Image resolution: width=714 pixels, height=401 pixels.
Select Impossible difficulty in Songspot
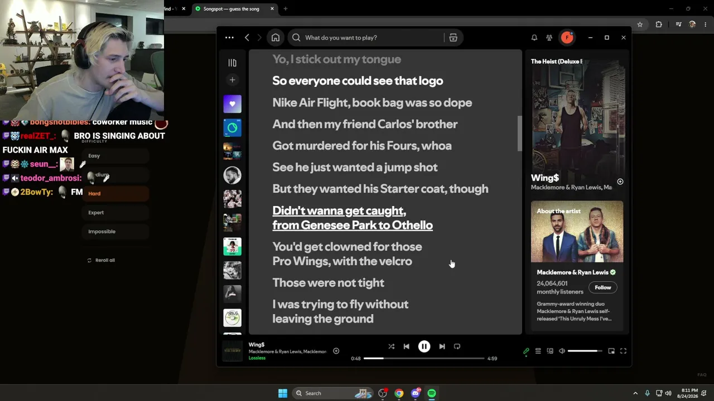(x=115, y=232)
